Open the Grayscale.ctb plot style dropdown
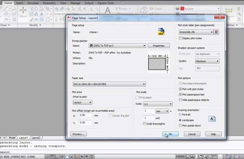244x159 pixels. tap(196, 32)
